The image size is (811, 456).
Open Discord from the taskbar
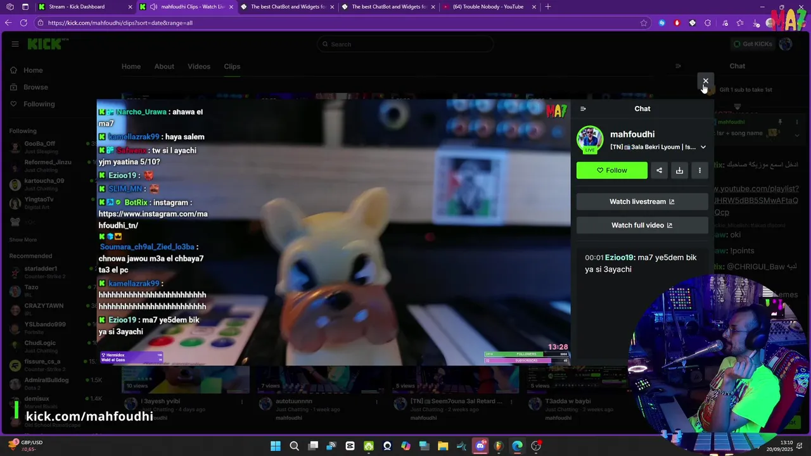click(x=480, y=446)
